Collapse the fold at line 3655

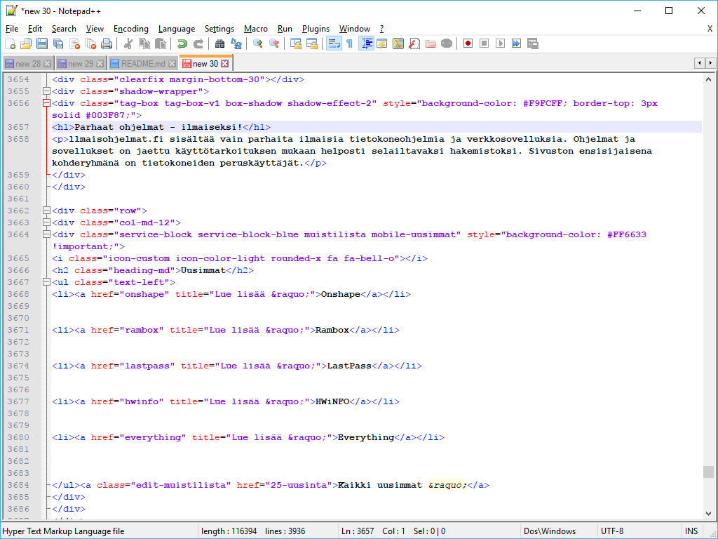[x=46, y=91]
